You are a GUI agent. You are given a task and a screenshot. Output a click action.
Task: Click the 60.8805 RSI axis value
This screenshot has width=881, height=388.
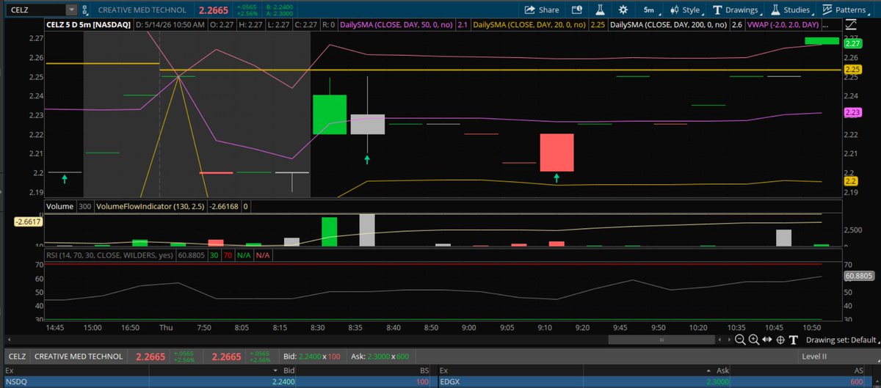pos(859,277)
